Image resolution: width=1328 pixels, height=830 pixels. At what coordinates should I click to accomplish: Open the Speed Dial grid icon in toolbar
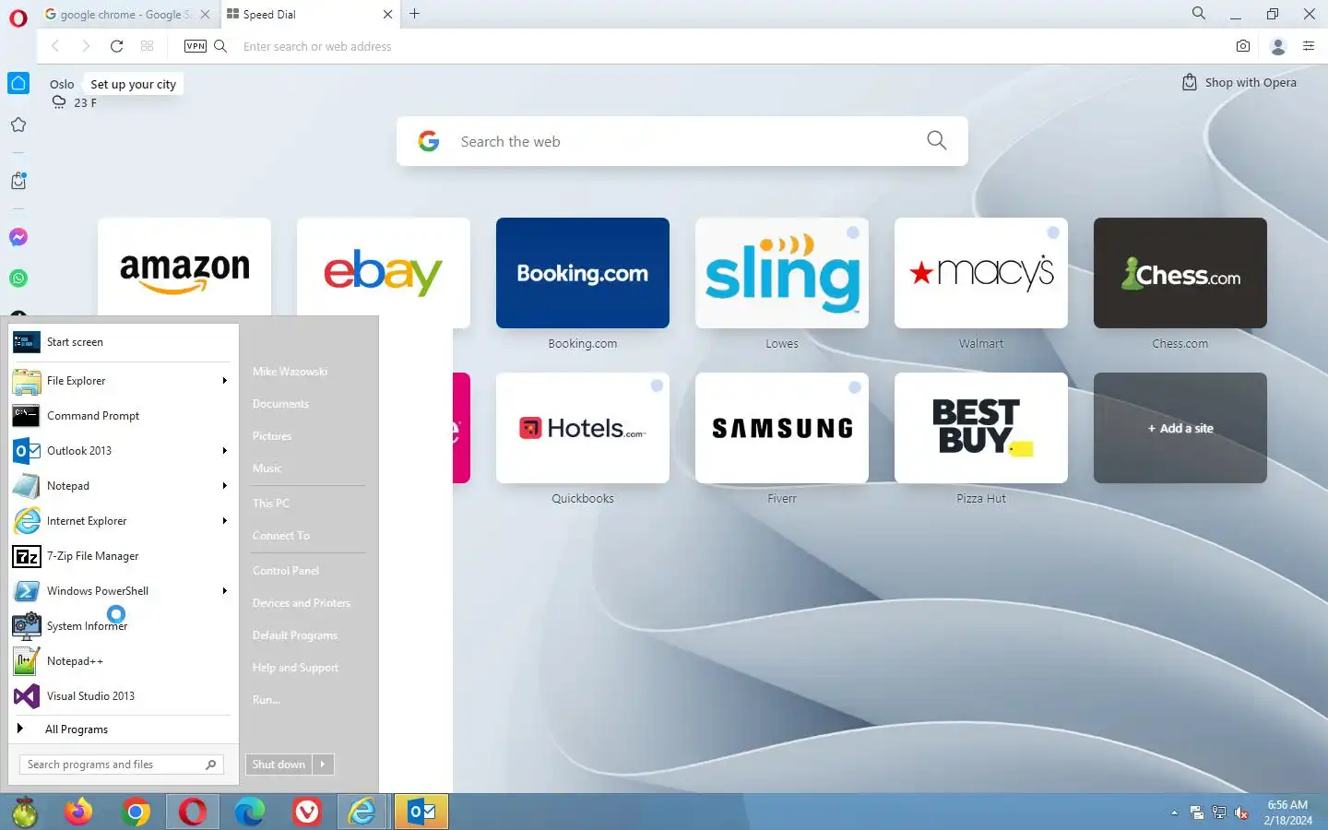coord(147,46)
